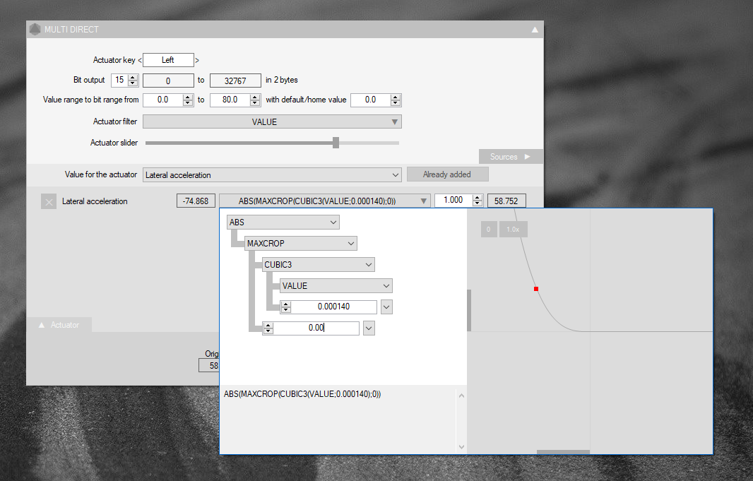The width and height of the screenshot is (753, 481).
Task: Open the Actuator tab
Action: point(59,325)
